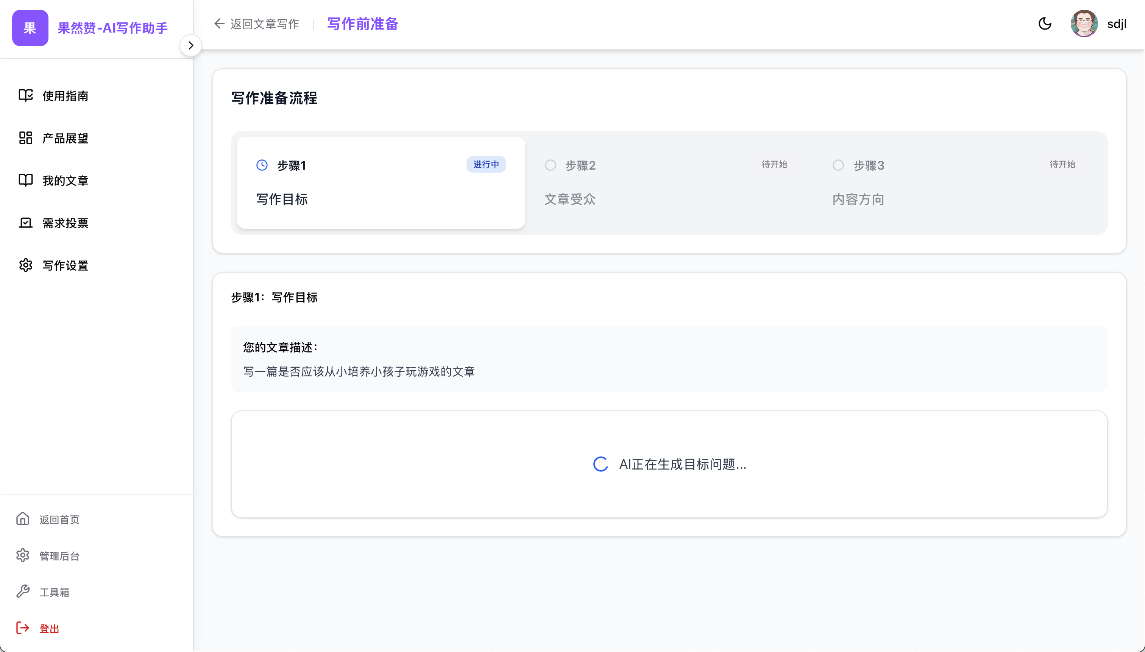Collapse sidebar with chevron arrow button

click(191, 45)
